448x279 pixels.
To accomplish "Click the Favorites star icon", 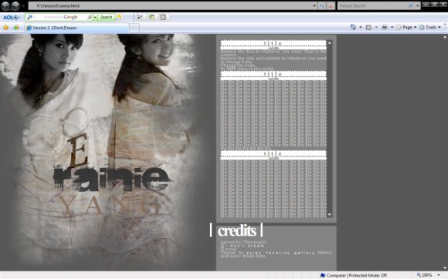I will [x=5, y=28].
